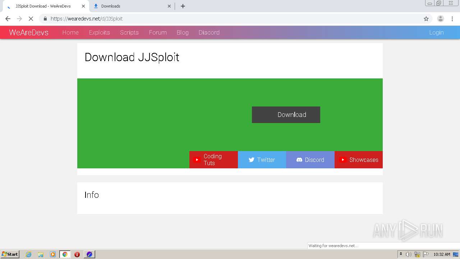Click the Login link
Viewport: 460px width, 259px height.
[436, 32]
